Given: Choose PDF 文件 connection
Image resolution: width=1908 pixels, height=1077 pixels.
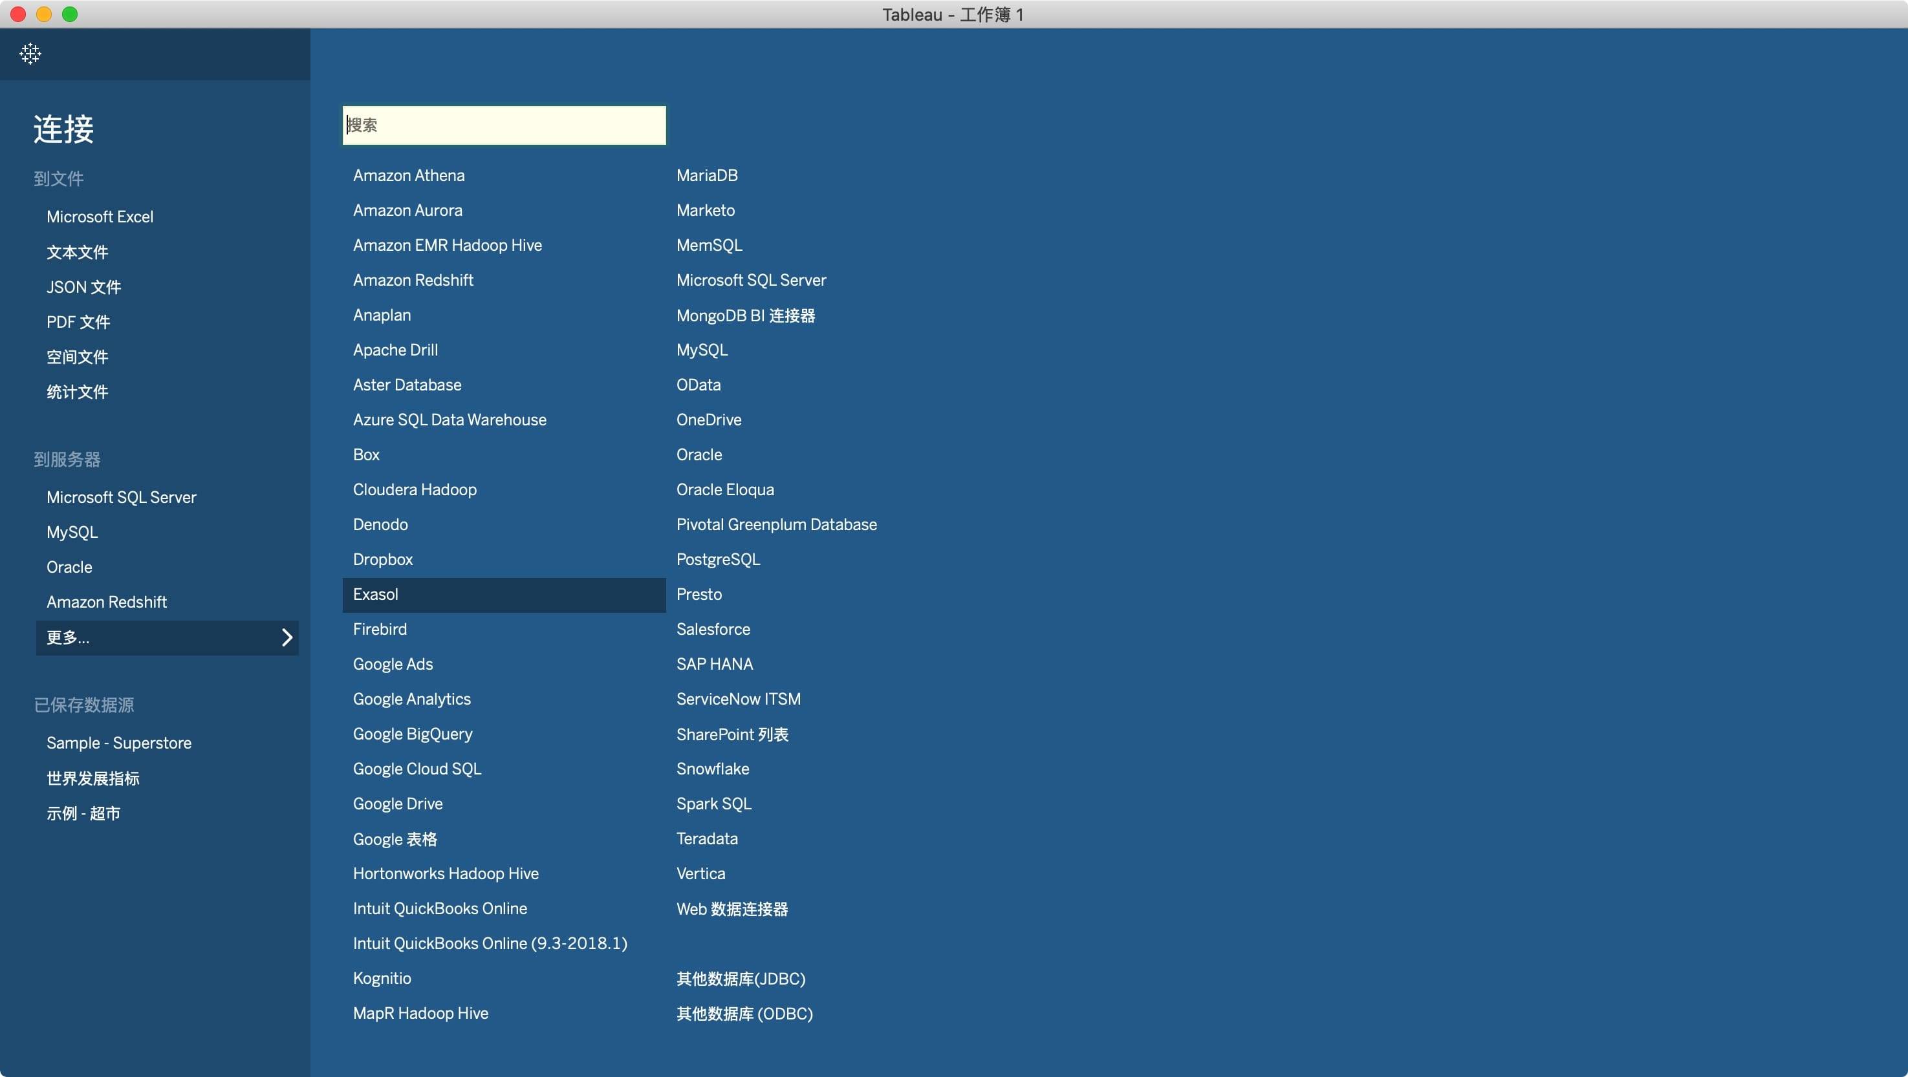Looking at the screenshot, I should pyautogui.click(x=78, y=321).
